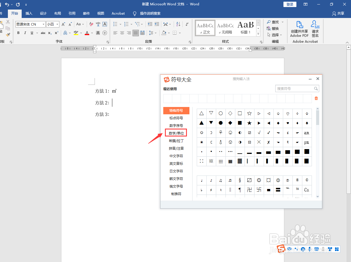The height and width of the screenshot is (262, 351).
Task: Decrease paragraph indent
Action: (150, 24)
